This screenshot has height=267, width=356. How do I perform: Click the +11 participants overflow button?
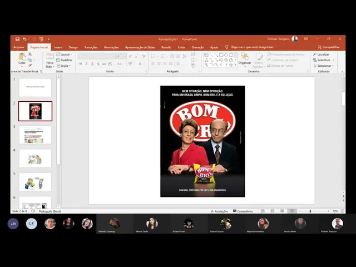coord(13,224)
